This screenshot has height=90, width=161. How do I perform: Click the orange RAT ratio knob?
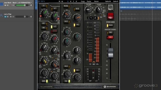[x=54, y=64]
